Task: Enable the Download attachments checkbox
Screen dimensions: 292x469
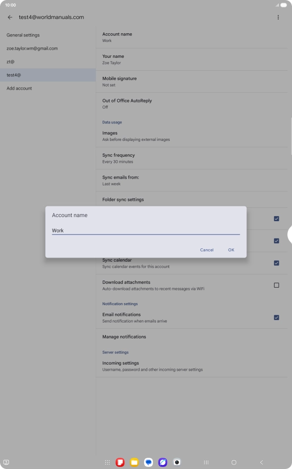Action: point(277,285)
